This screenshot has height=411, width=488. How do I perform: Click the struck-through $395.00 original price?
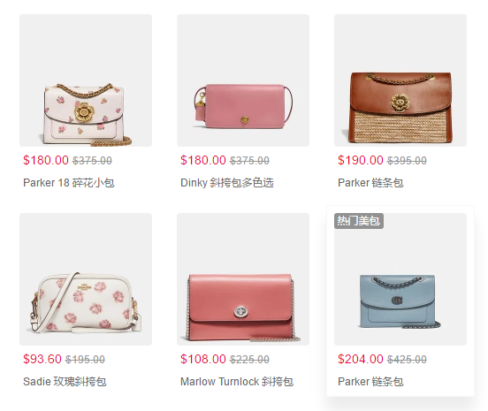[x=407, y=161]
